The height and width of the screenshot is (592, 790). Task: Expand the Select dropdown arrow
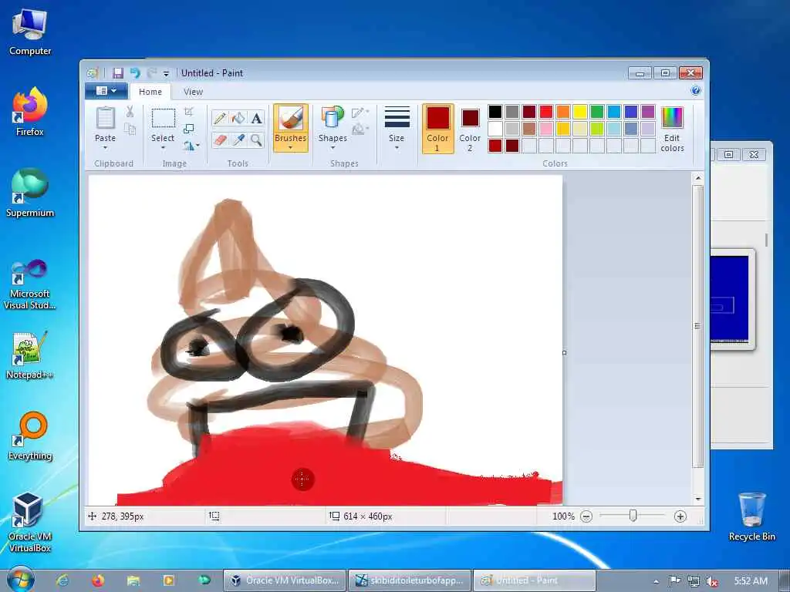tap(164, 148)
